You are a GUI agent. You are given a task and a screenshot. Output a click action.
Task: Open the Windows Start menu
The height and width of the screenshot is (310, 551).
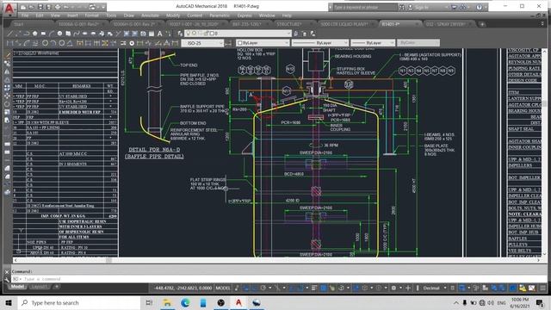coord(9,302)
